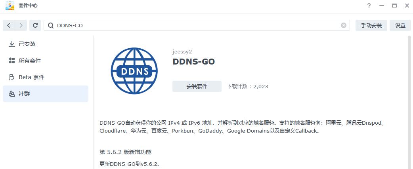The width and height of the screenshot is (413, 169).
Task: Click the jeessy2 author name
Action: pos(182,52)
